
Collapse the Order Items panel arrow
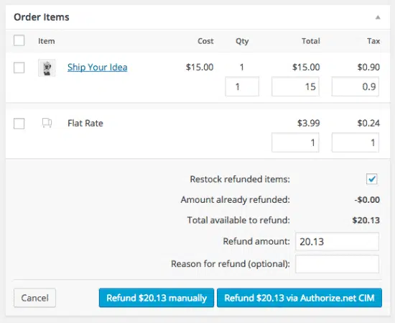[x=378, y=17]
